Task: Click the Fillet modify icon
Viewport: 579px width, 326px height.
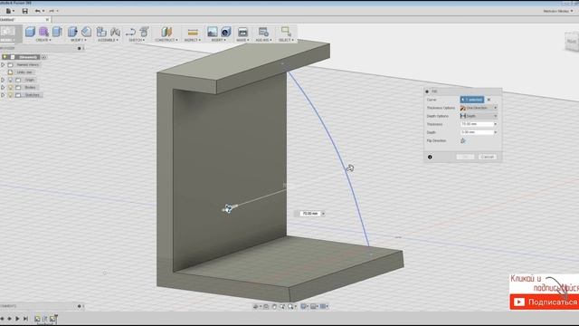Action: (x=87, y=32)
